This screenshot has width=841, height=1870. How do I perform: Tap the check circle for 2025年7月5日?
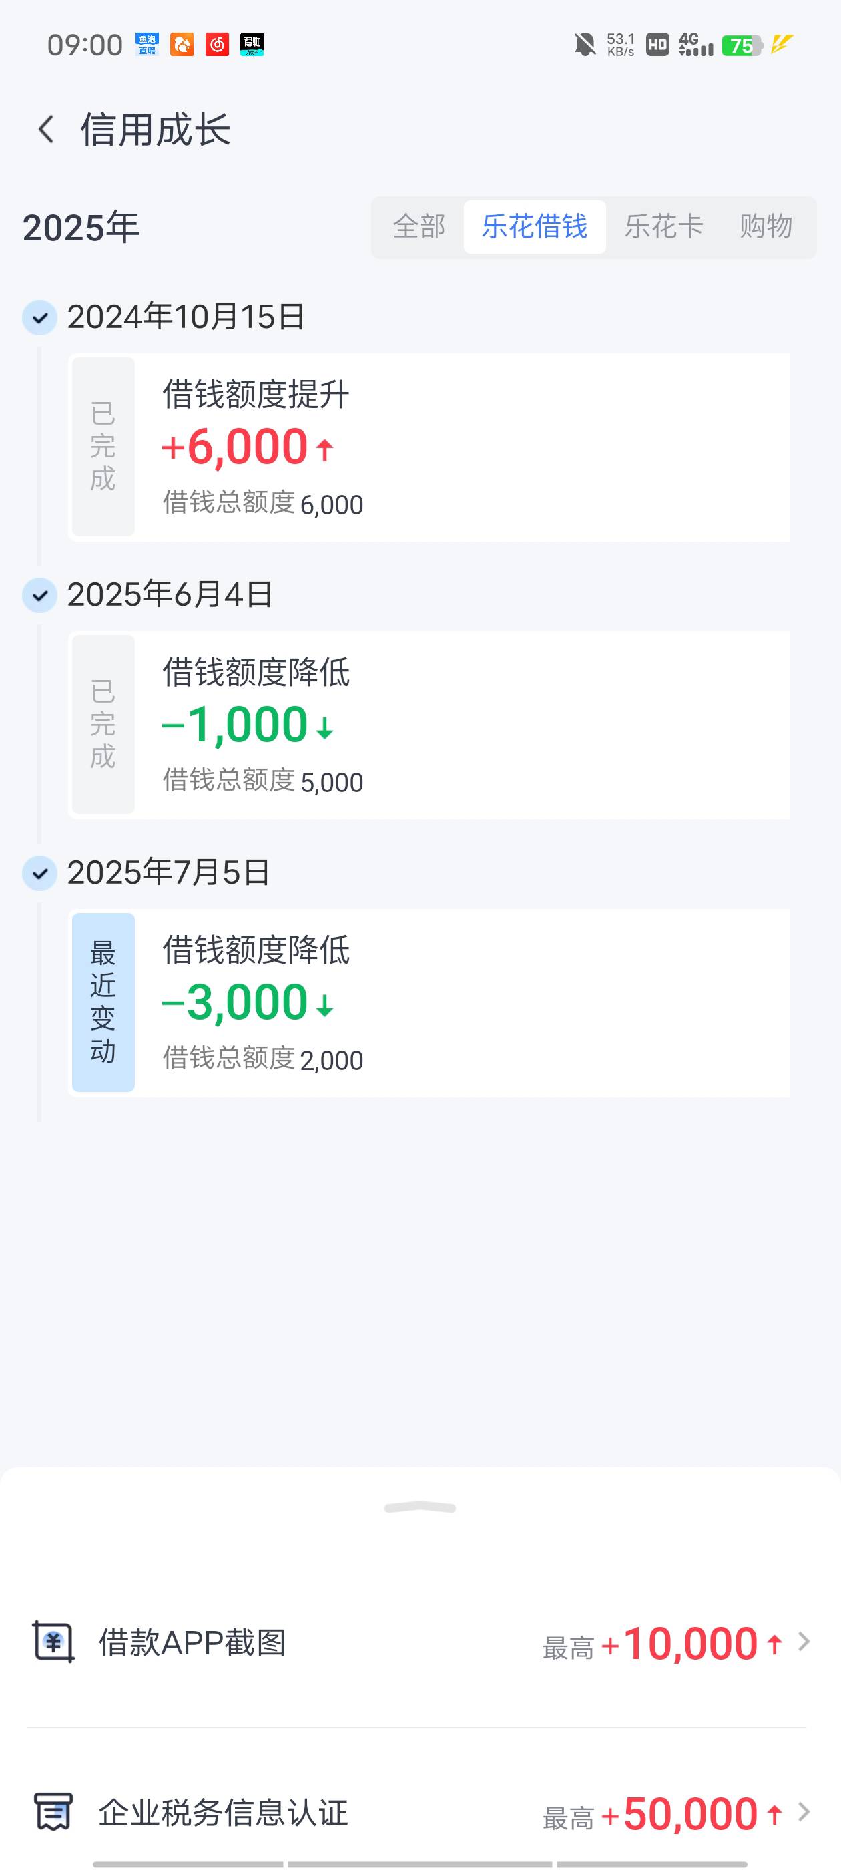(40, 874)
